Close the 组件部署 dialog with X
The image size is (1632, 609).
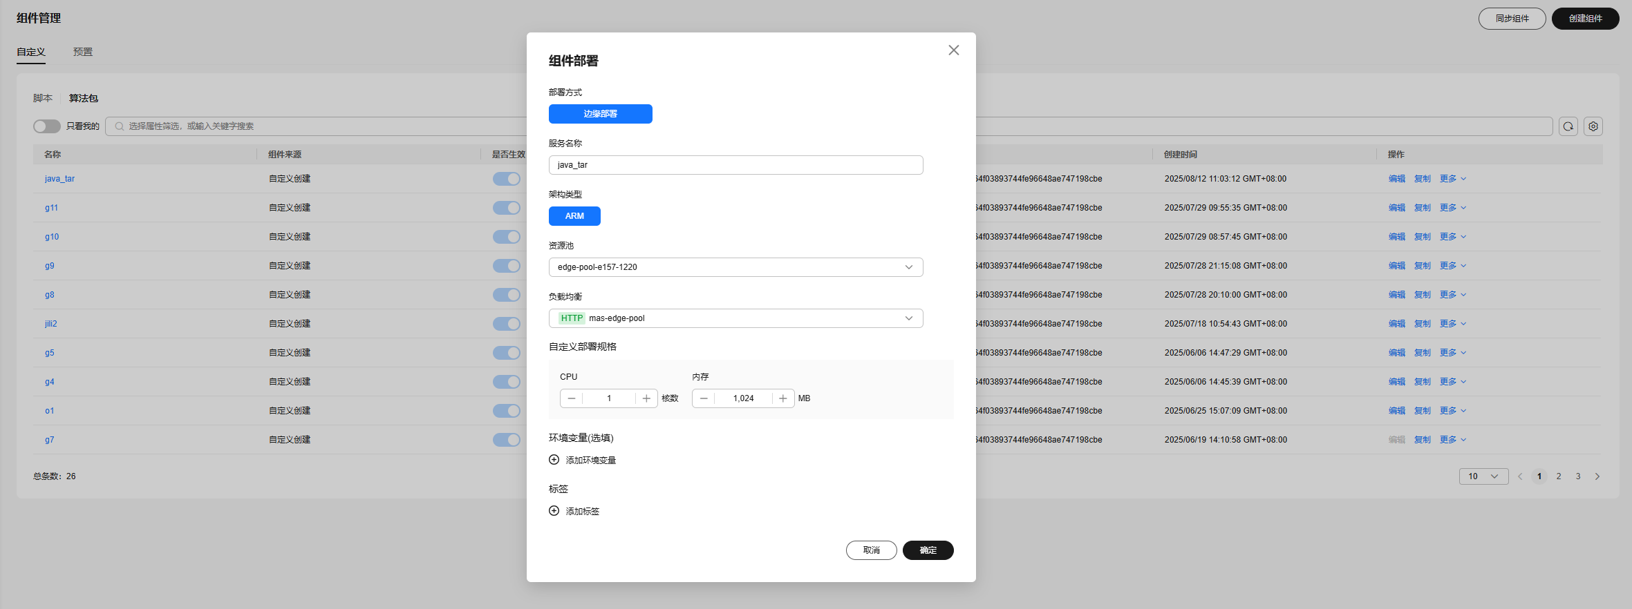[953, 50]
